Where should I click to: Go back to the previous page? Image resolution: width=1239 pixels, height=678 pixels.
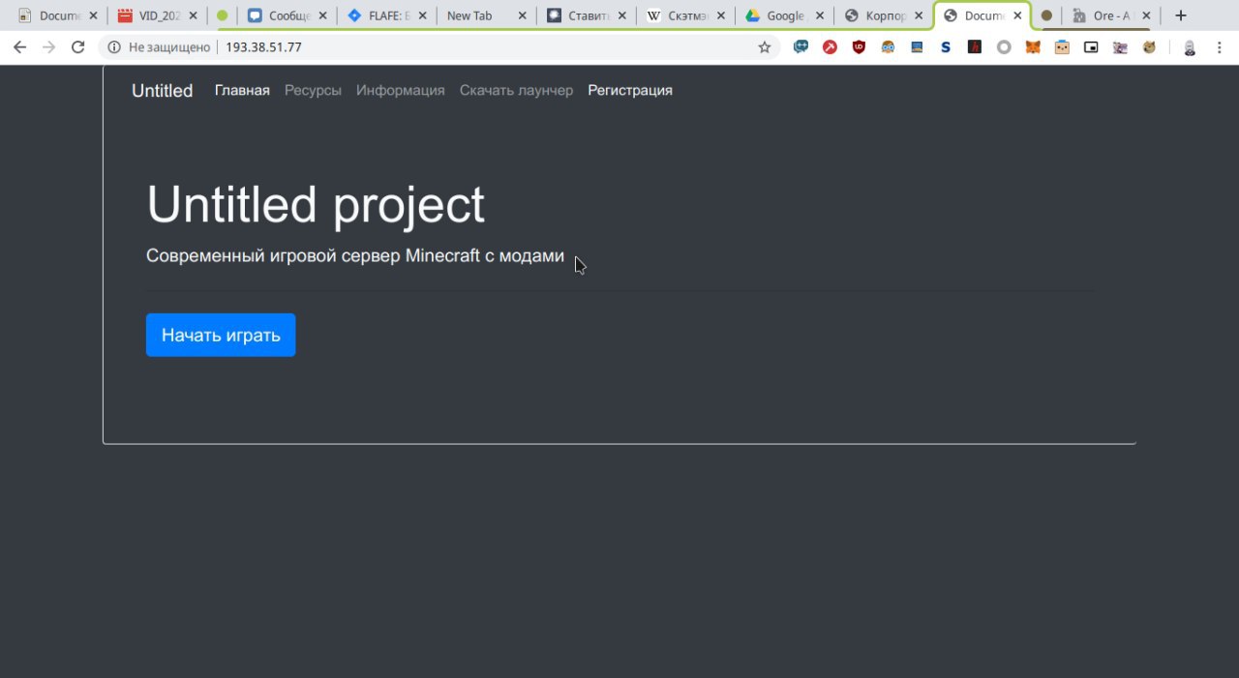(x=19, y=47)
